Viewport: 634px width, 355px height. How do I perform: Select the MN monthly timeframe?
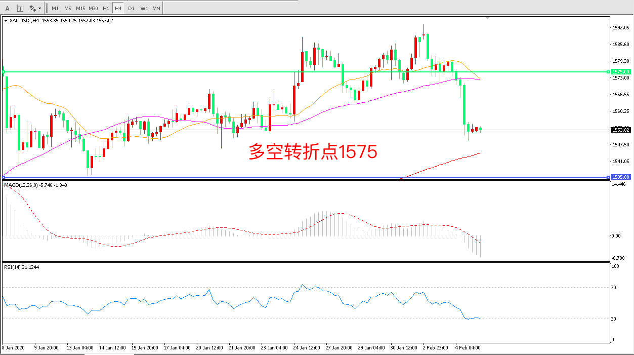pyautogui.click(x=156, y=8)
